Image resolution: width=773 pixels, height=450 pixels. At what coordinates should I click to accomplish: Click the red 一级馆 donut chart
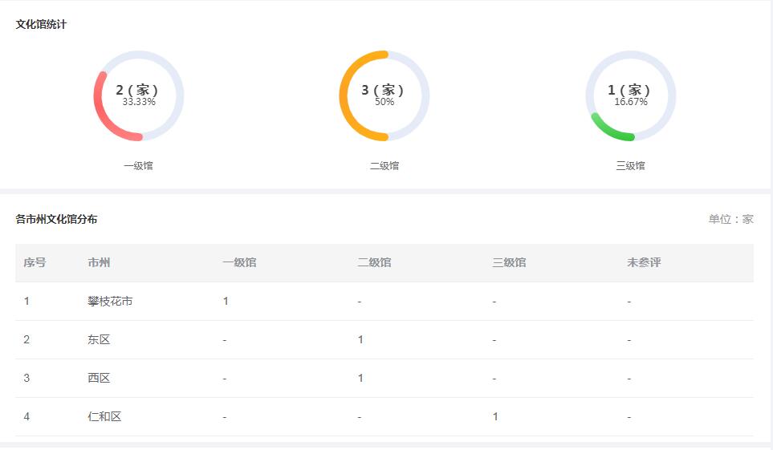coord(139,95)
